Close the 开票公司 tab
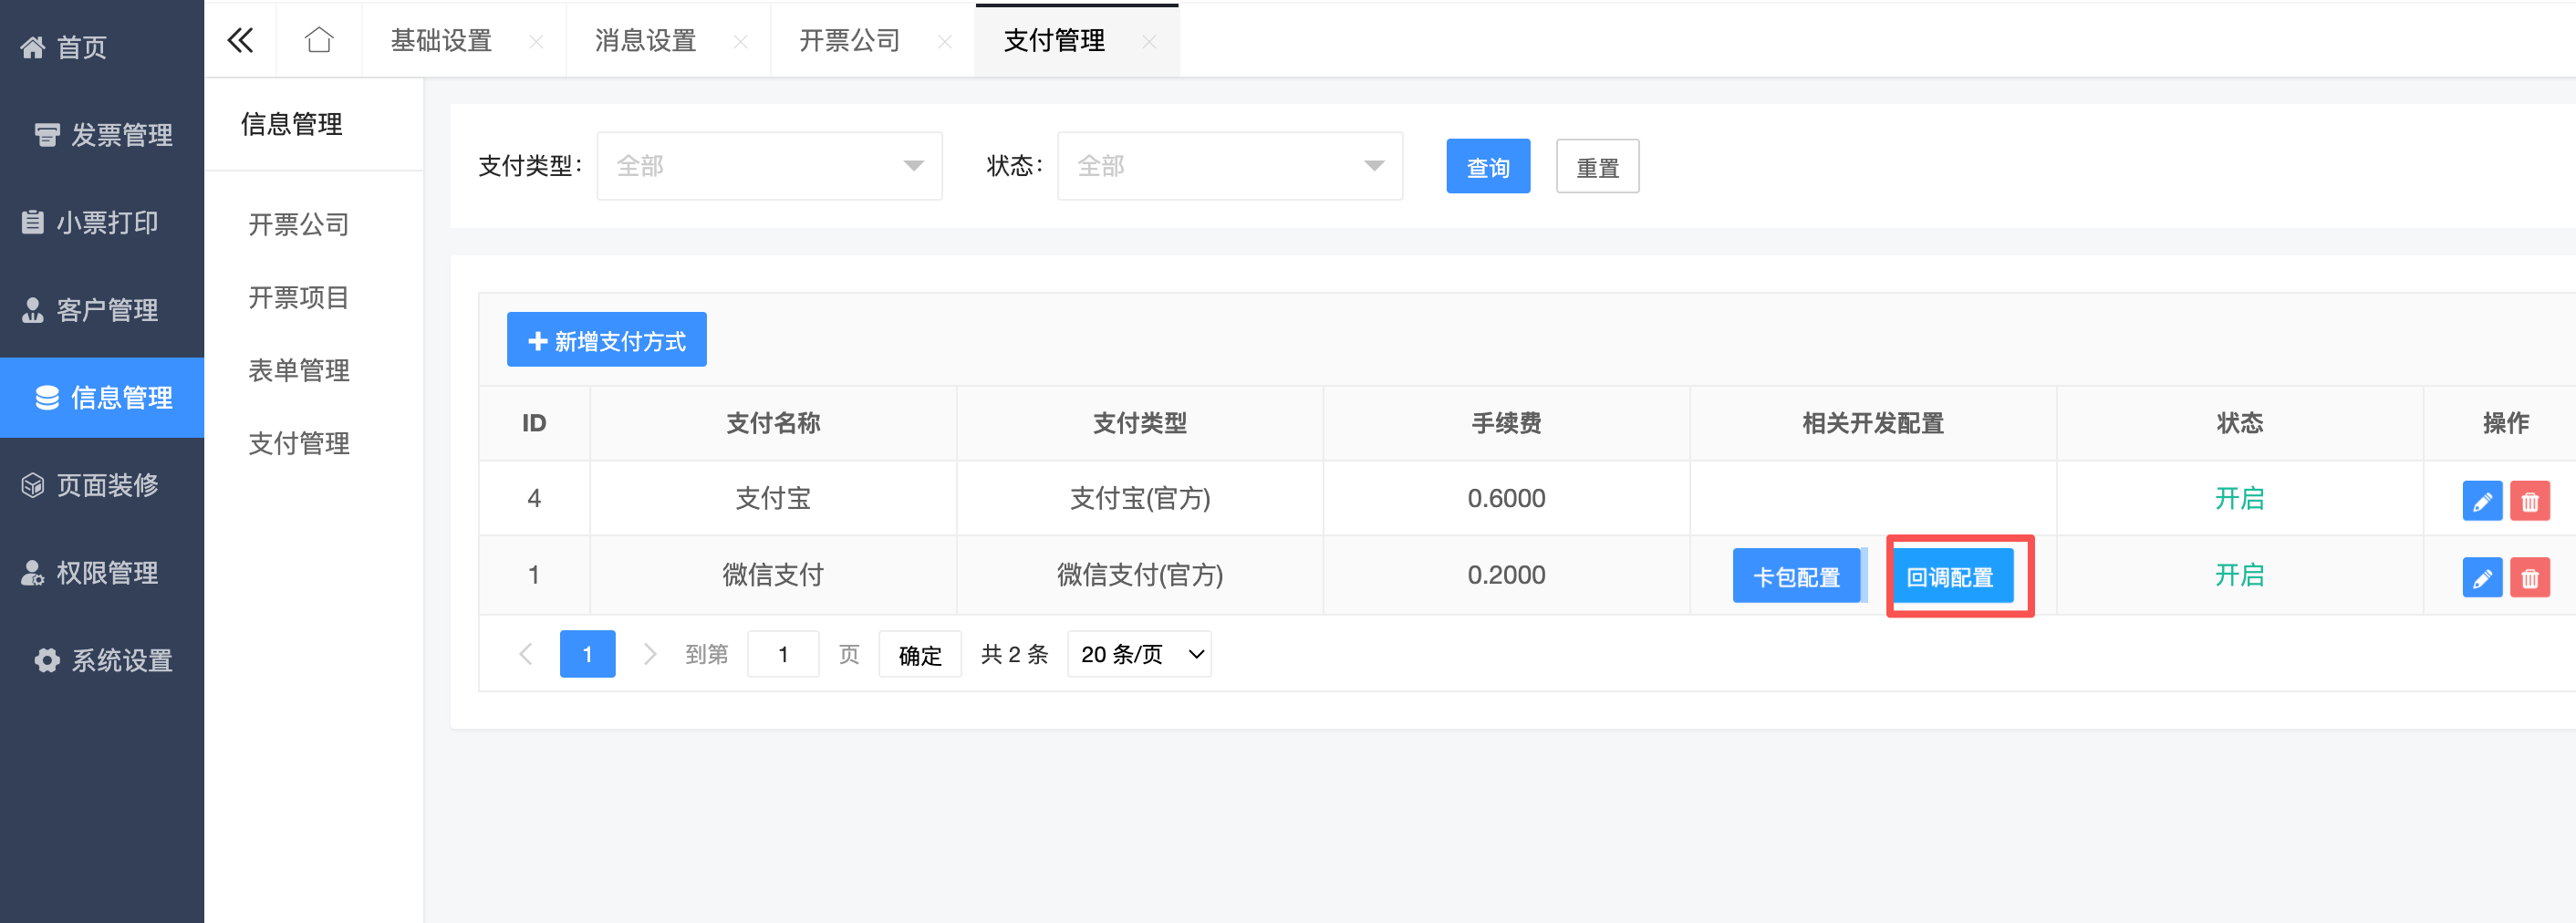2576x923 pixels. [x=944, y=42]
